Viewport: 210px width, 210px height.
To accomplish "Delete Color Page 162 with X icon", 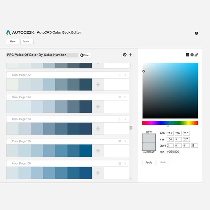I will pos(125,75).
